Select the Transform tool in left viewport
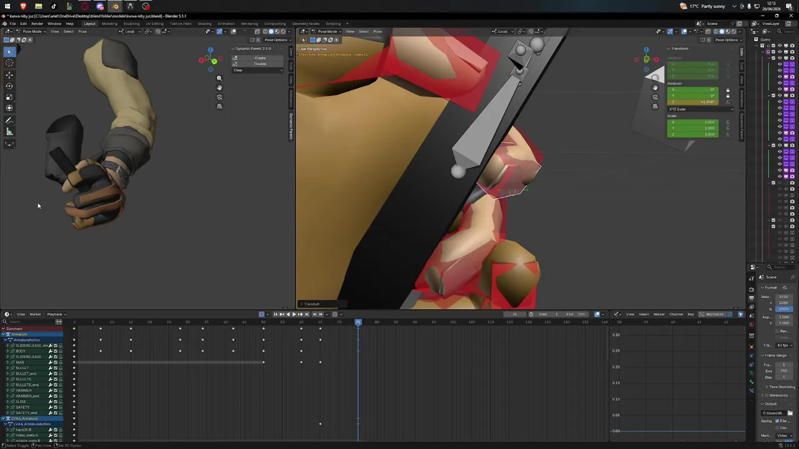 (9, 109)
